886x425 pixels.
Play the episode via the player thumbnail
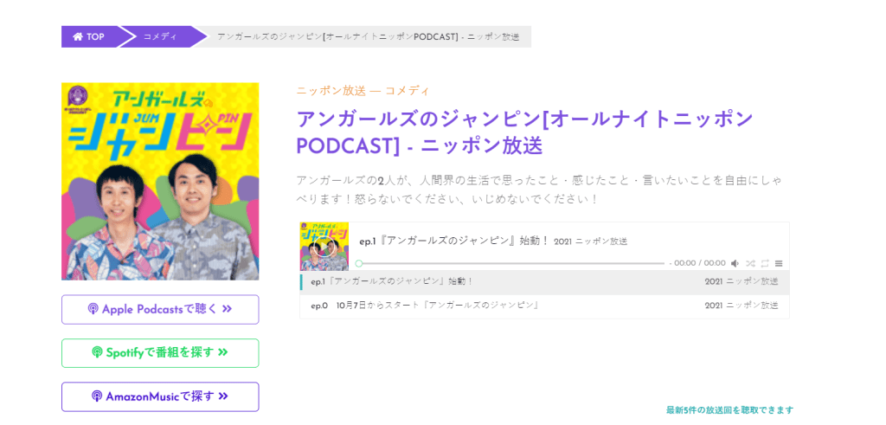coord(324,247)
